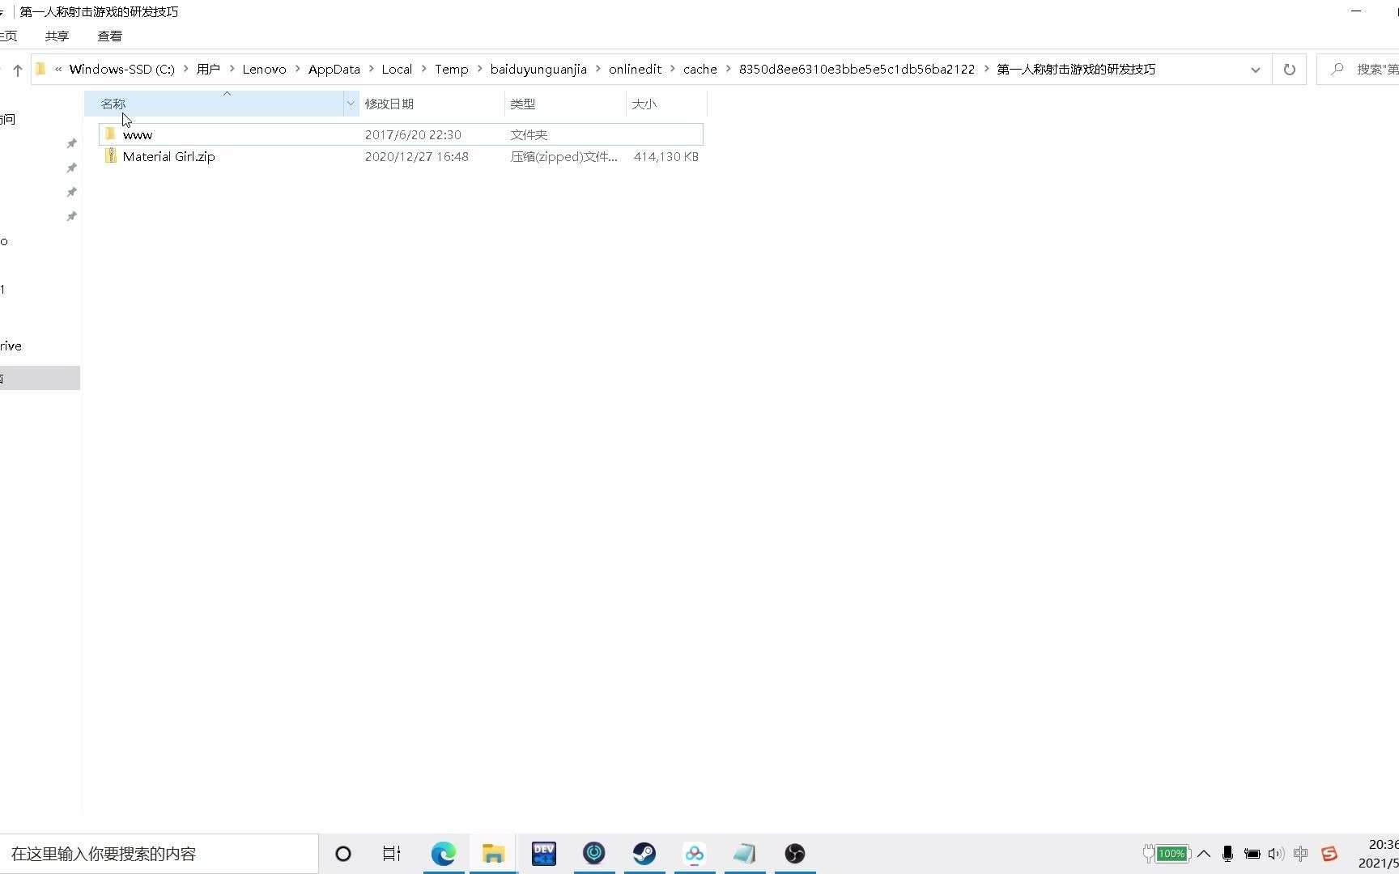Show hidden system tray icons
This screenshot has width=1399, height=874.
click(1204, 854)
